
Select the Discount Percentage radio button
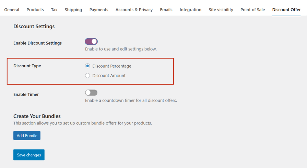(x=87, y=66)
